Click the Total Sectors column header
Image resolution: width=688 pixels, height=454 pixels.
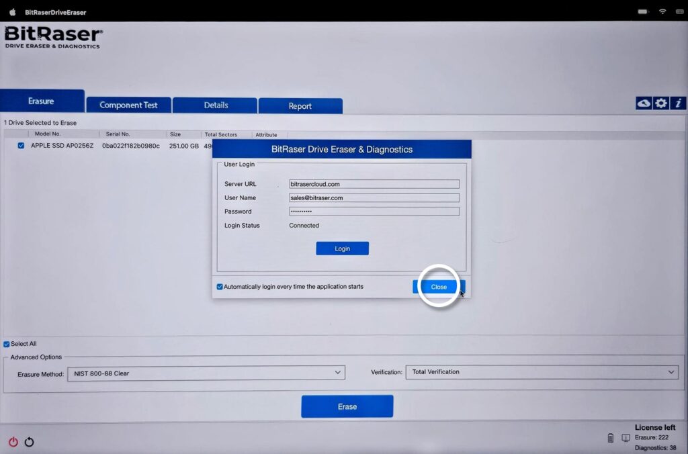220,135
